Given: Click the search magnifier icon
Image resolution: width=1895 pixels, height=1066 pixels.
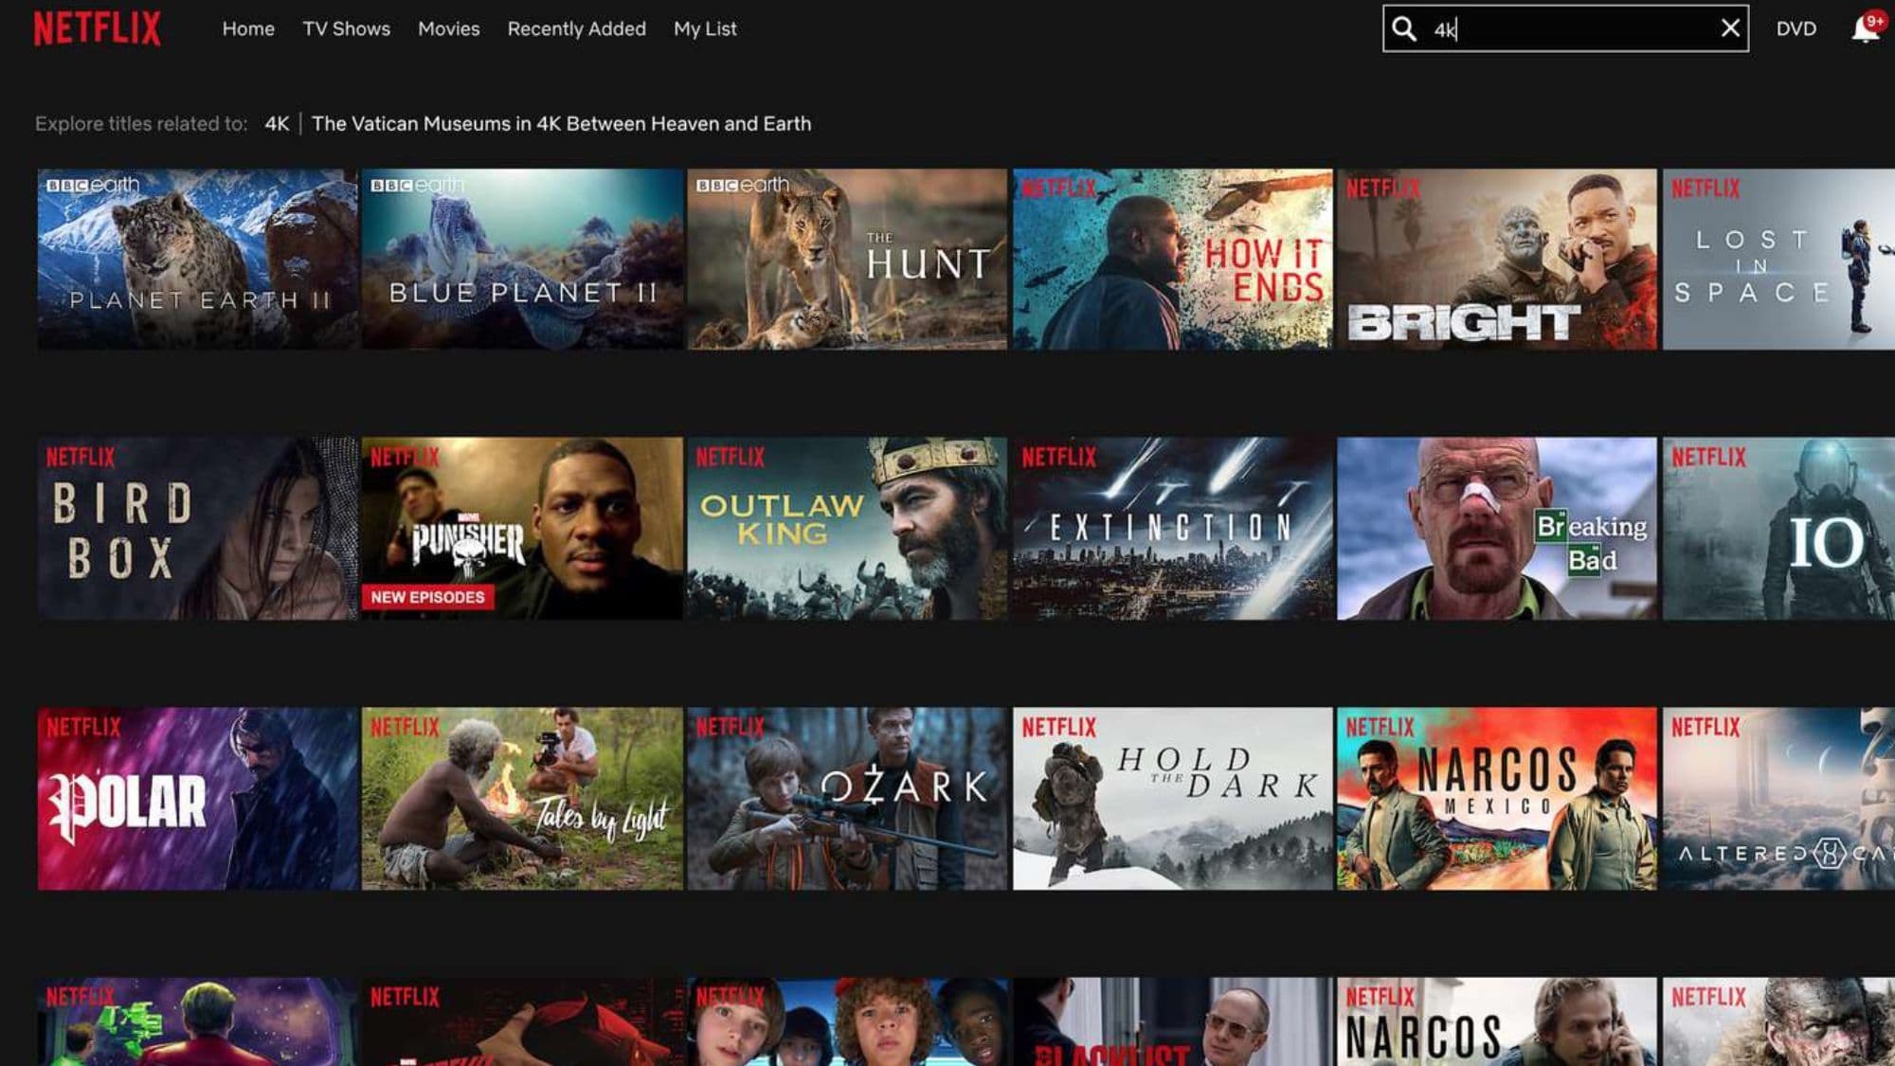Looking at the screenshot, I should click(x=1404, y=29).
